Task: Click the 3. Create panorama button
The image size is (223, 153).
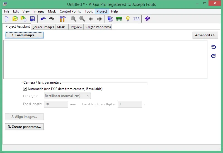Action: click(24, 127)
